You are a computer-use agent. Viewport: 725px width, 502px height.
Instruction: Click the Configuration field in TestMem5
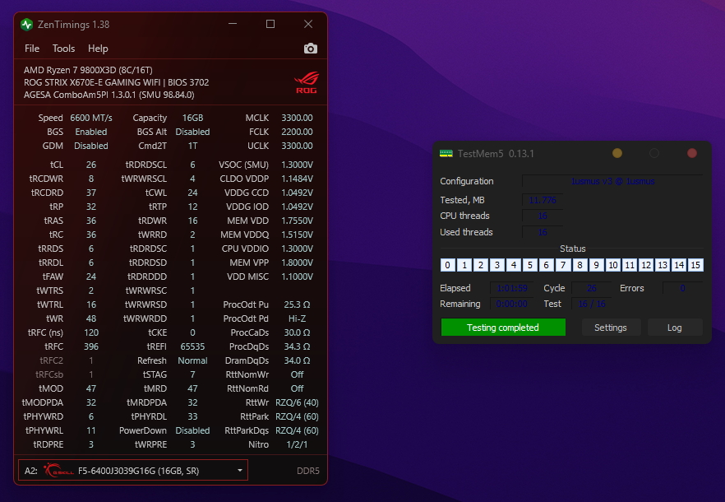[612, 181]
